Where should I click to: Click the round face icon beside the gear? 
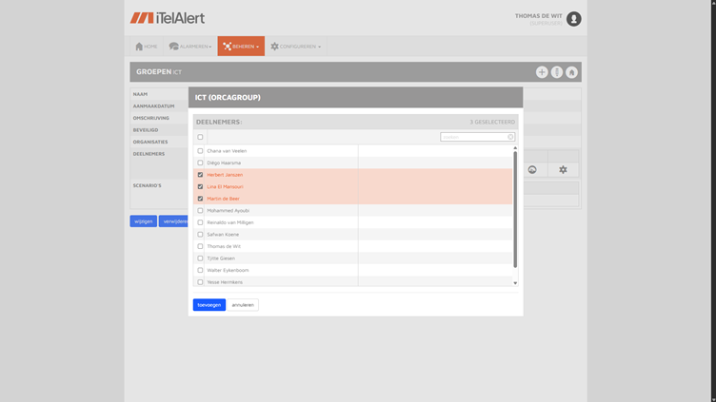pyautogui.click(x=532, y=169)
